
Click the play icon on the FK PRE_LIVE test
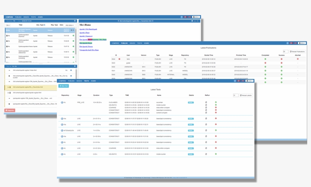tap(62, 102)
